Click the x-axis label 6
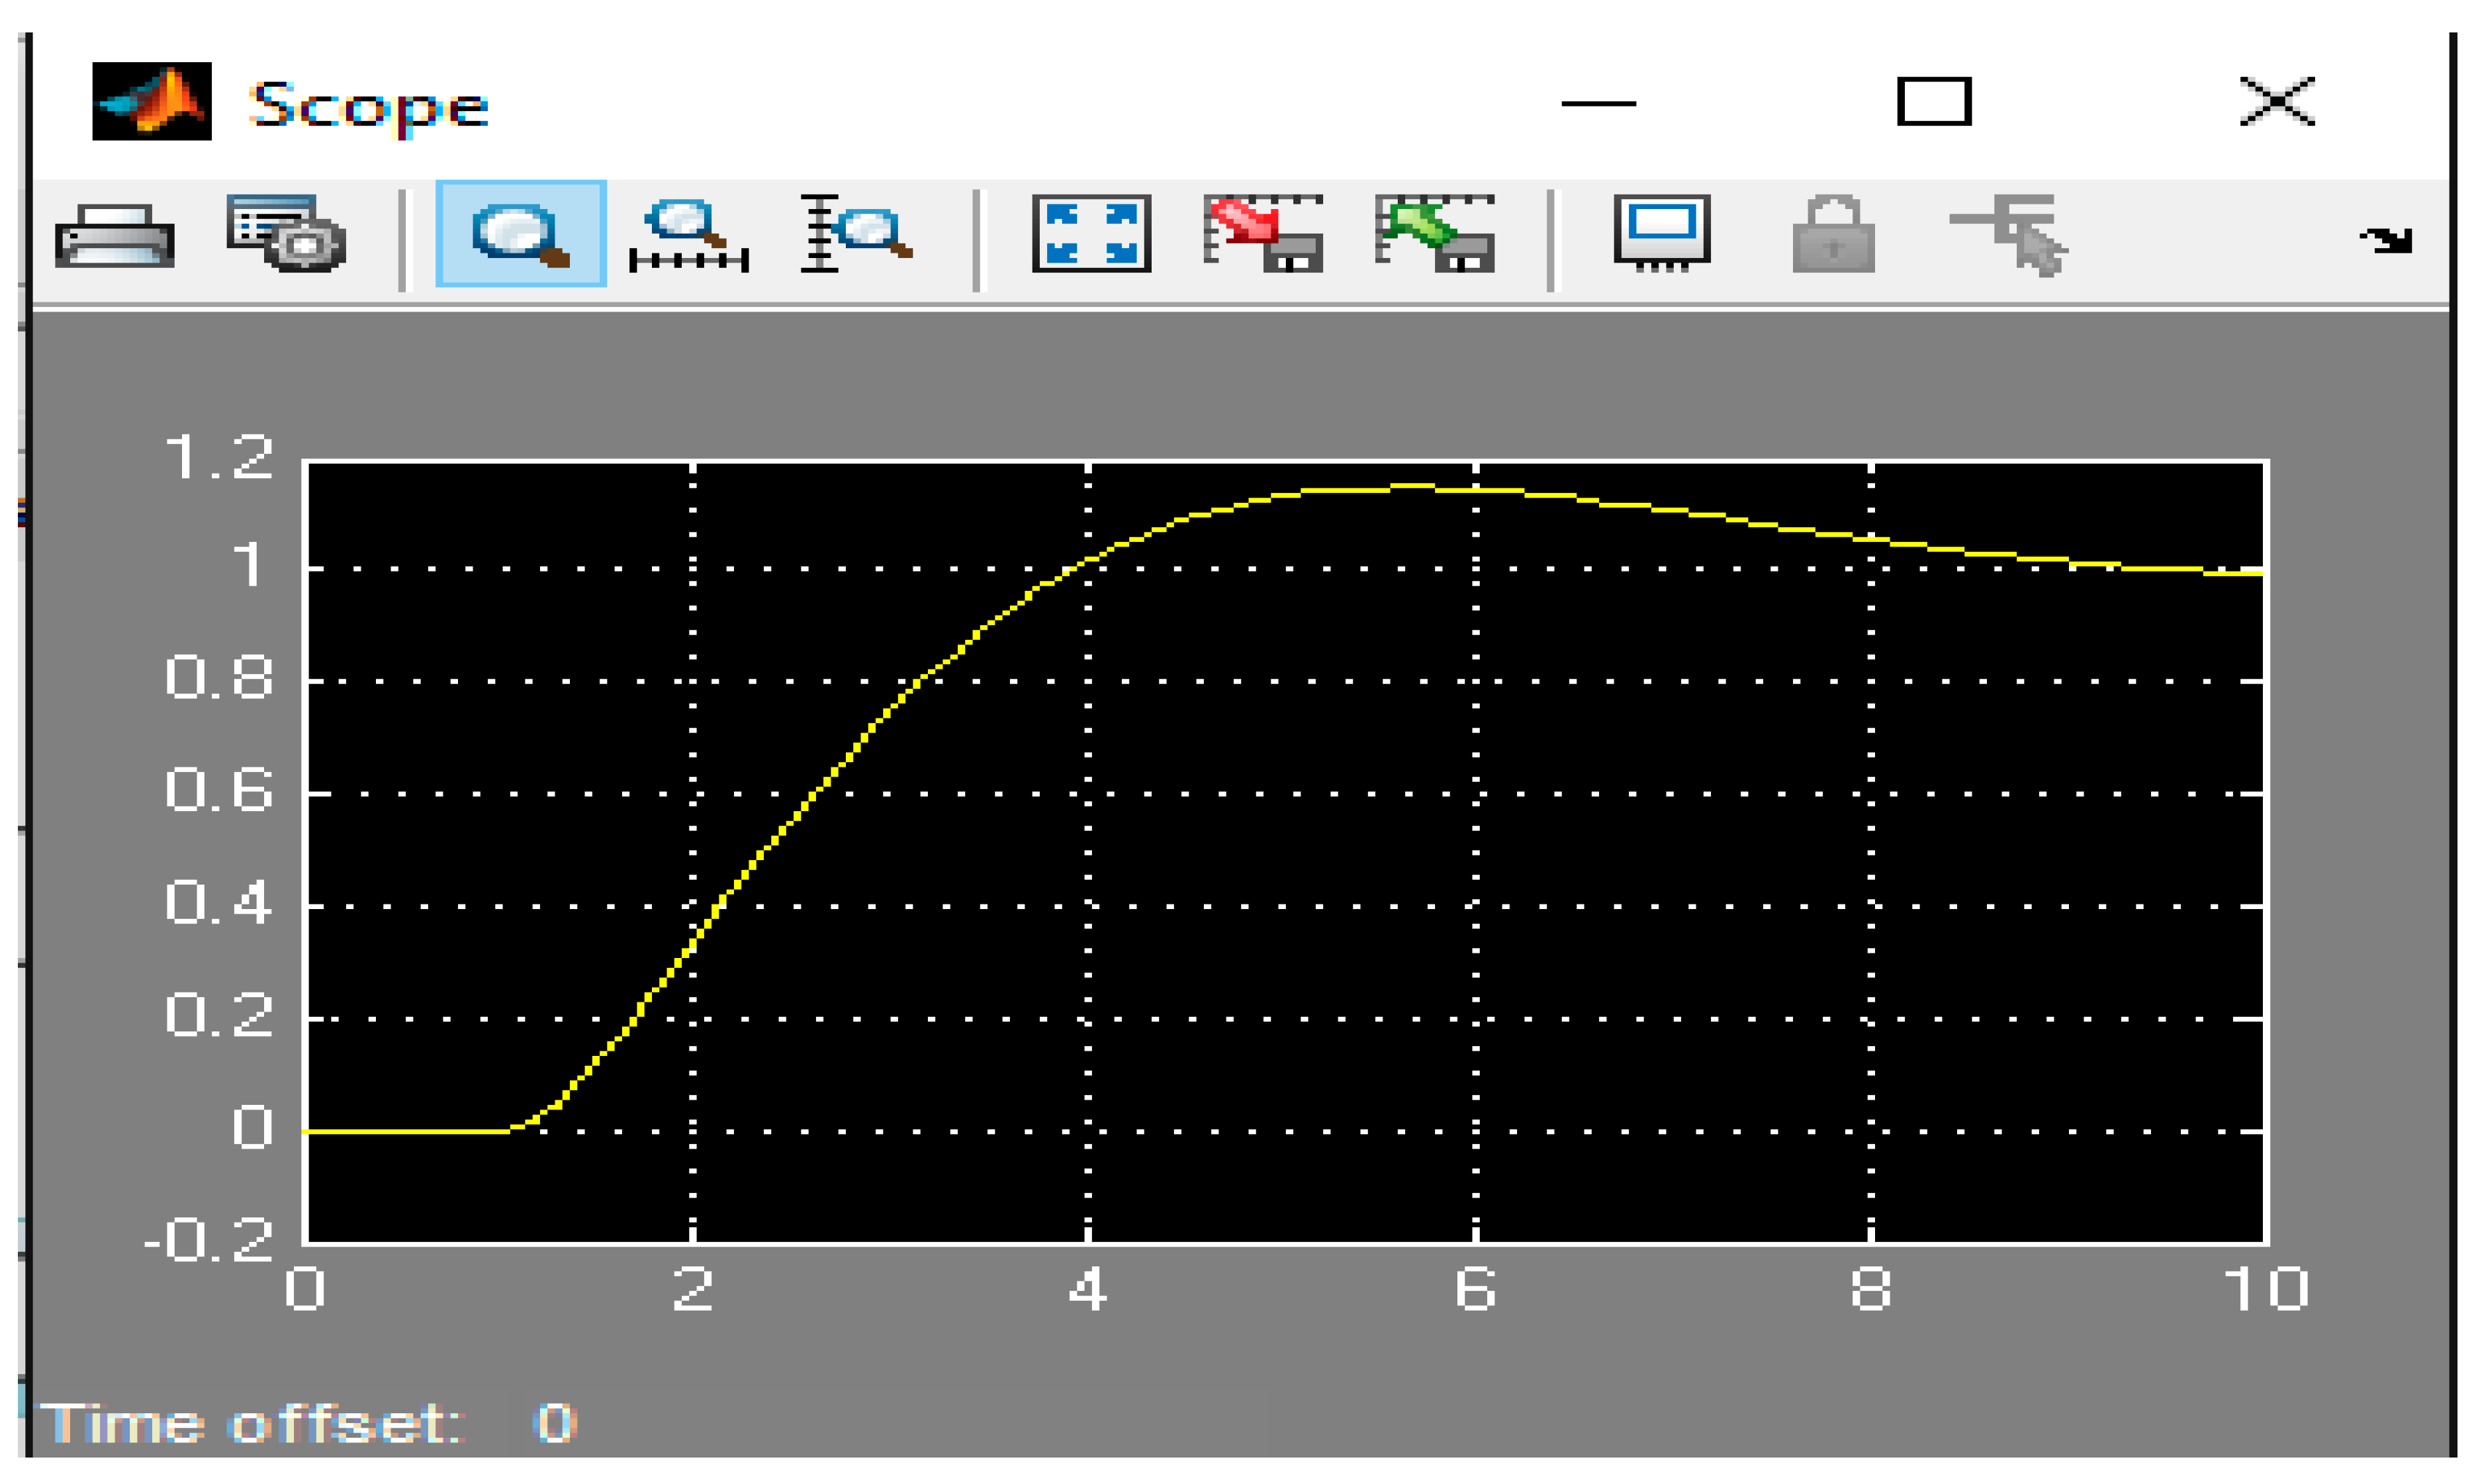Image resolution: width=2478 pixels, height=1484 pixels. pos(1475,1289)
